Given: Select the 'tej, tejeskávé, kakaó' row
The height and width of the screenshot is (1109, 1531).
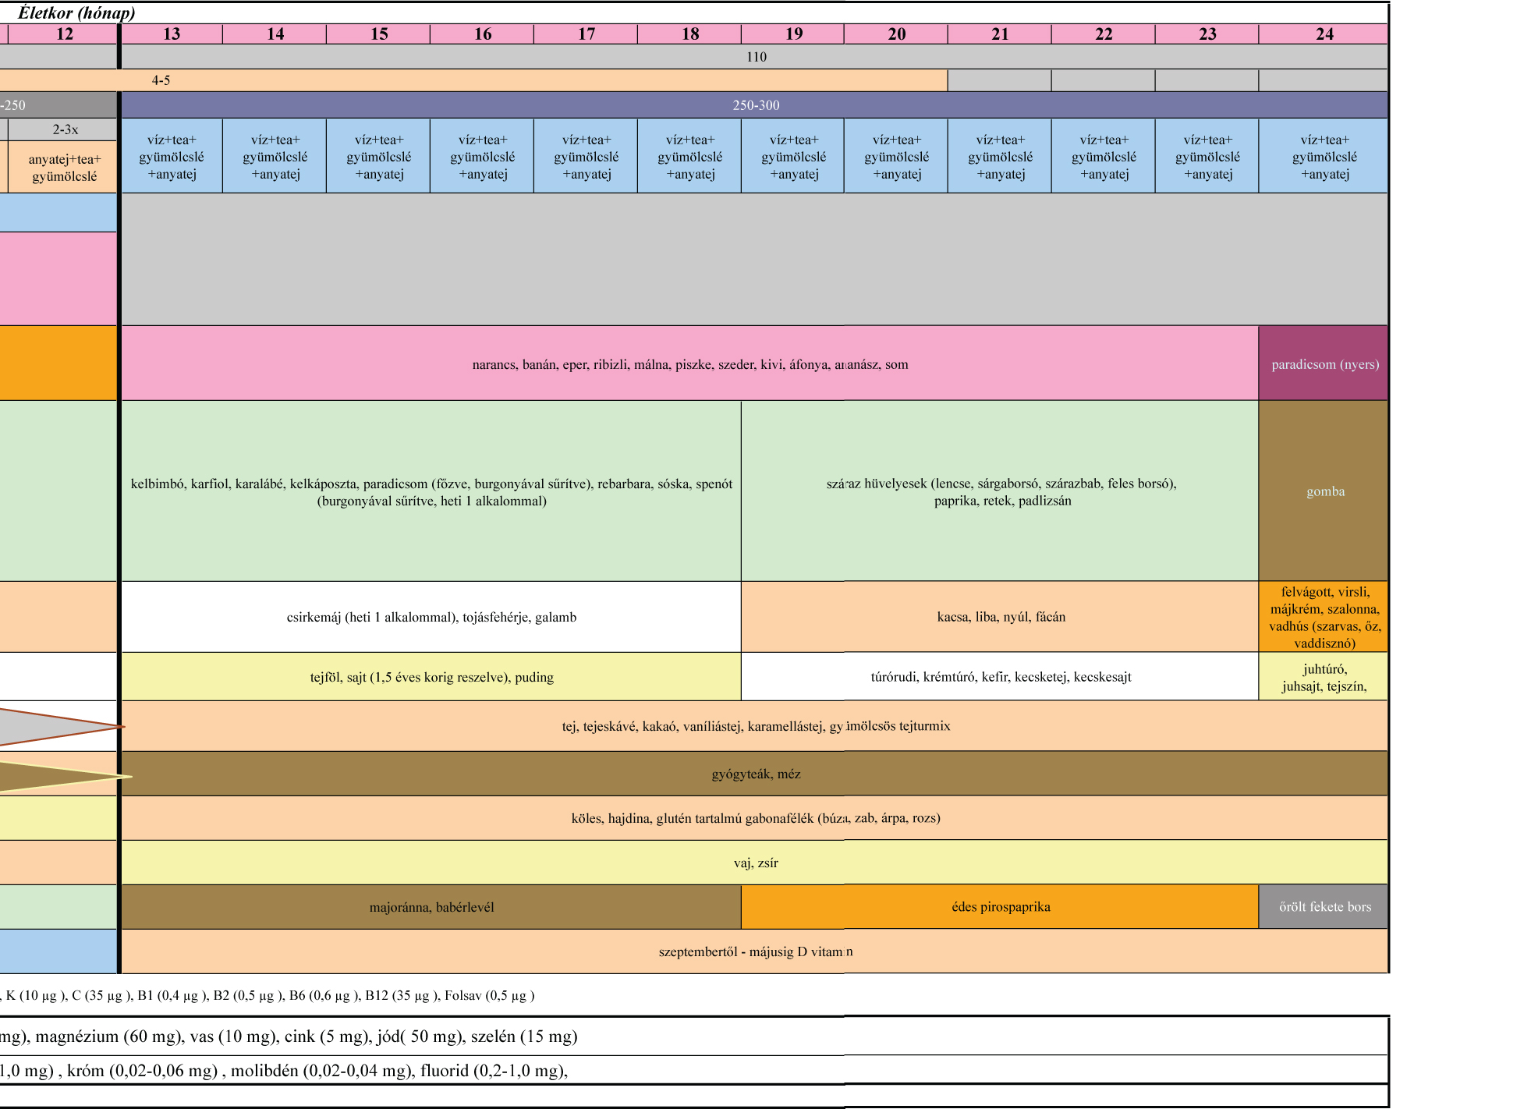Looking at the screenshot, I should coord(755,726).
